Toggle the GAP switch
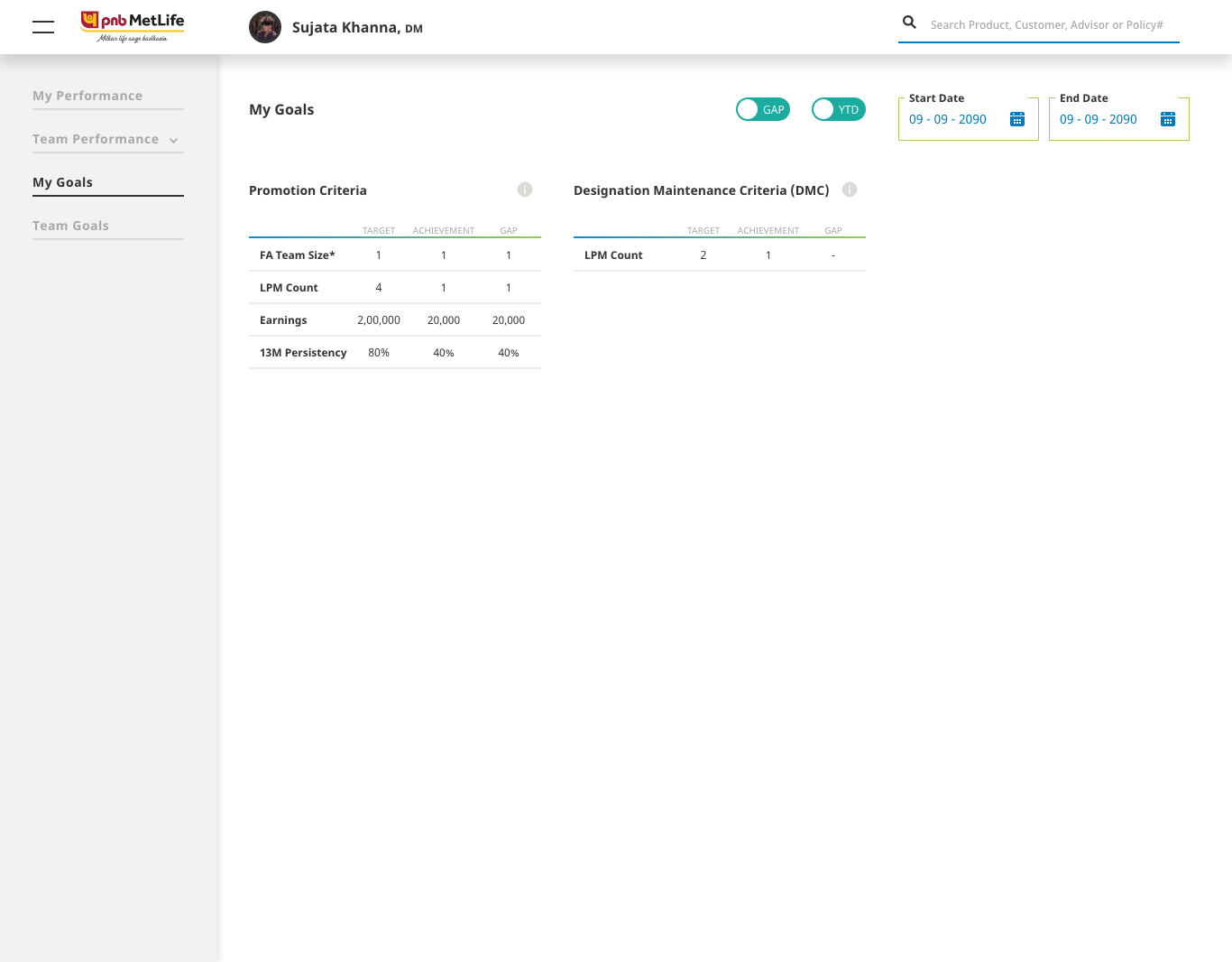 [x=763, y=109]
